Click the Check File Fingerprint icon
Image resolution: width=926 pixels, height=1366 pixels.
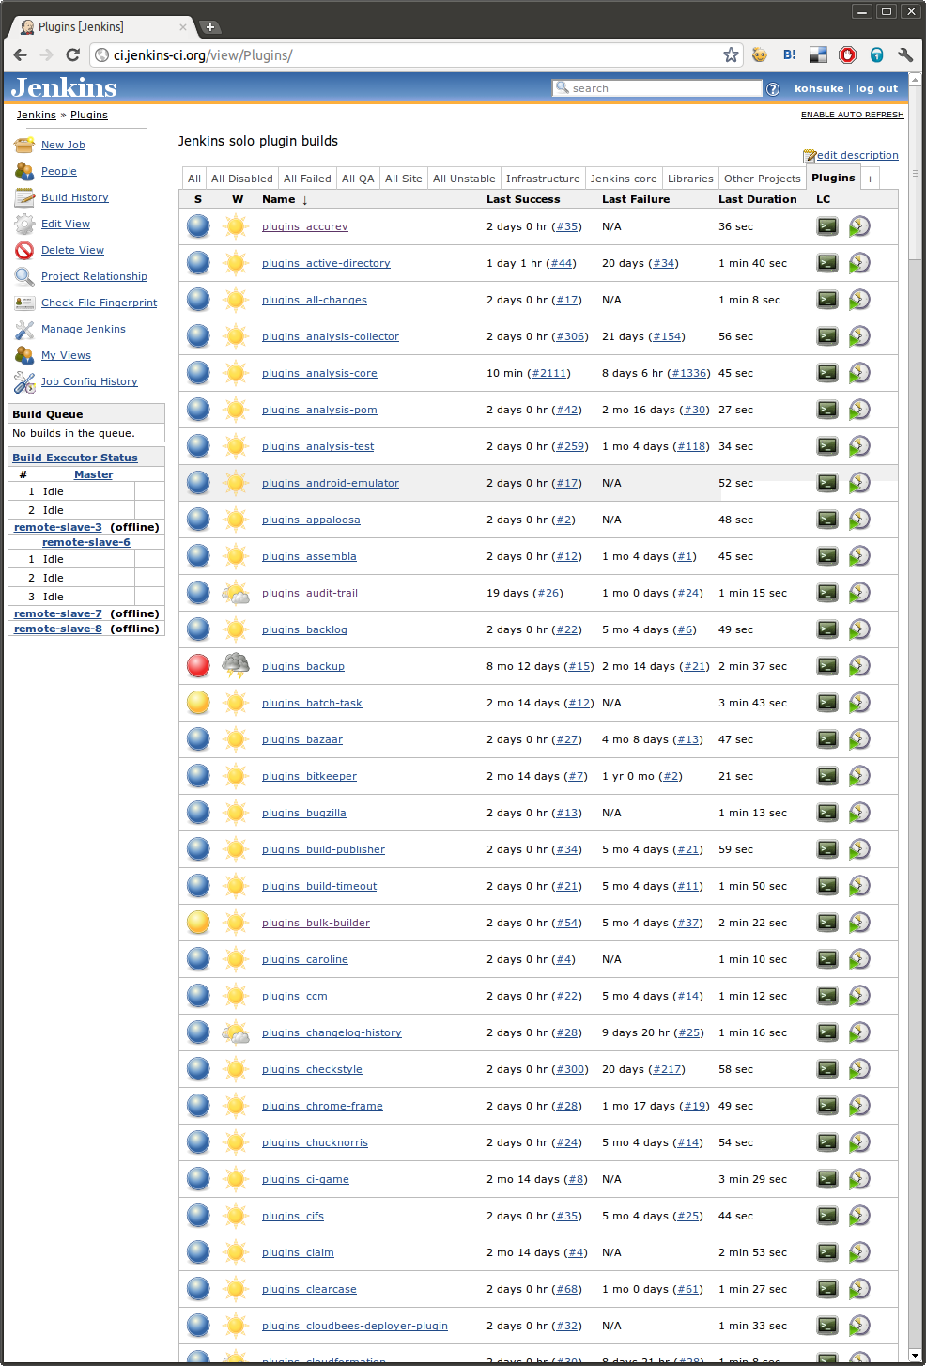24,303
